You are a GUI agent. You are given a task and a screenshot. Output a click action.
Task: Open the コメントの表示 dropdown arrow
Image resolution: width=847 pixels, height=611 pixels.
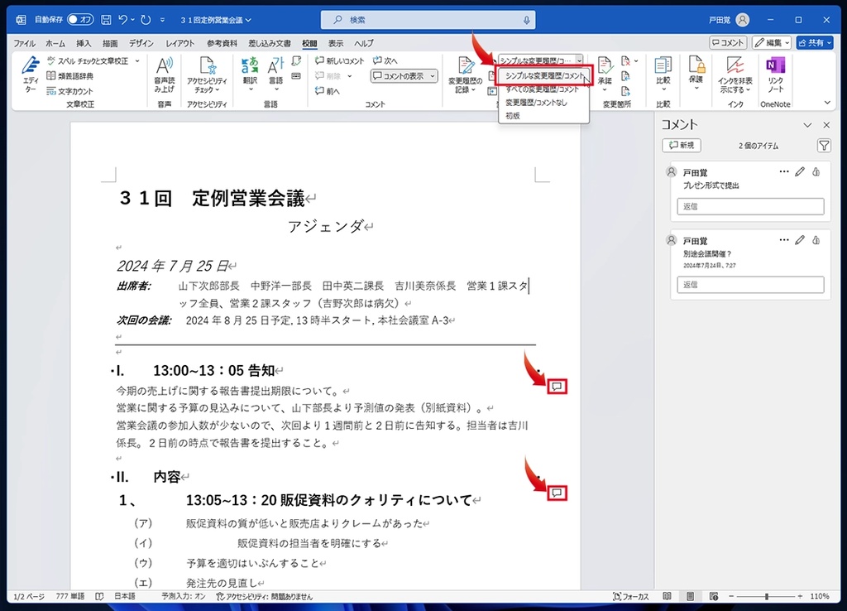(433, 76)
